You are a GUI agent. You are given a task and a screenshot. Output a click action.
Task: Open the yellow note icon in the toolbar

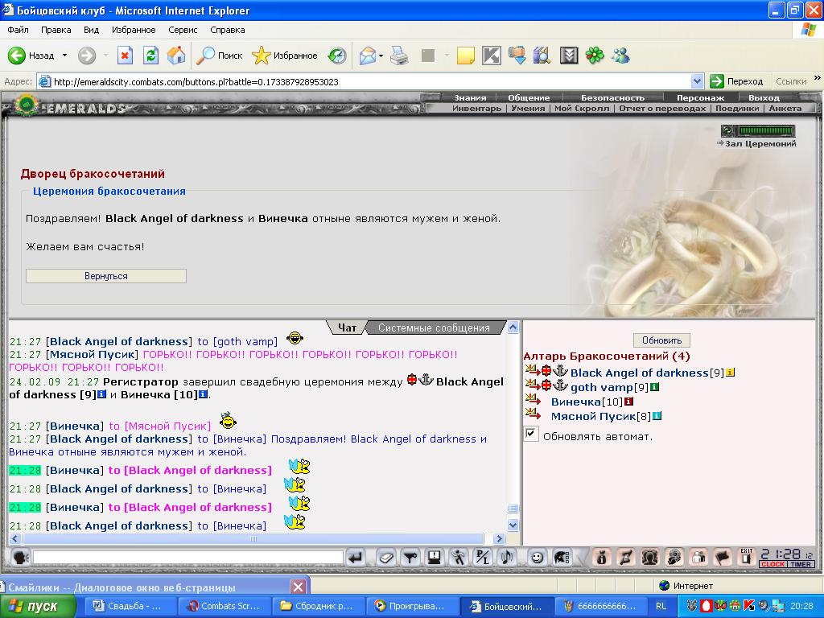click(466, 56)
